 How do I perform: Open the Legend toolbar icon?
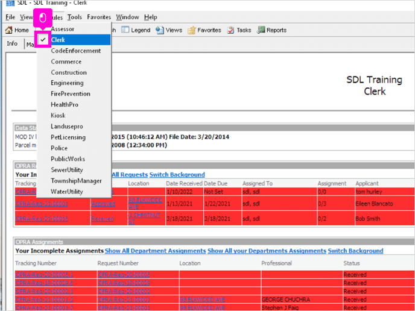pyautogui.click(x=125, y=30)
